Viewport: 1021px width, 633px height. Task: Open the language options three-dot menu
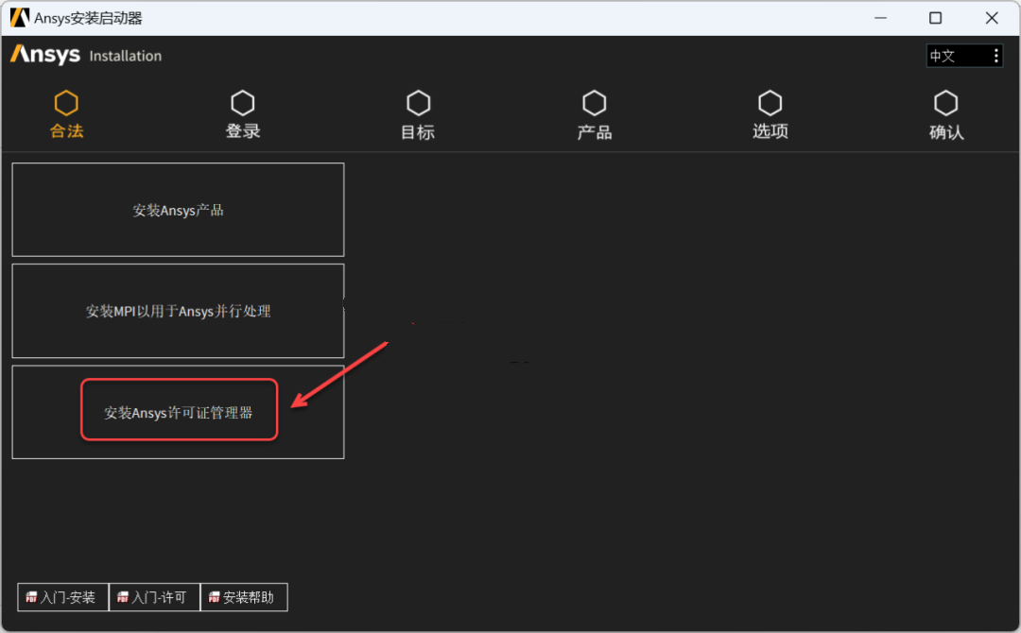tap(995, 56)
